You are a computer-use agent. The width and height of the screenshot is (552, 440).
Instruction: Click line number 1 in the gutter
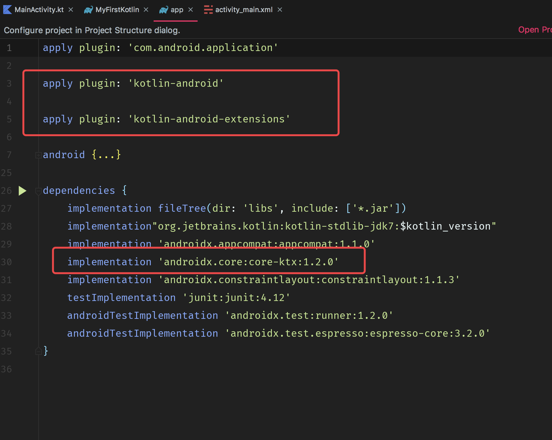pyautogui.click(x=9, y=48)
